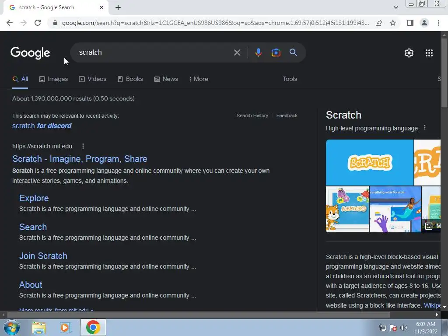View site information via lock icon
Image resolution: width=448 pixels, height=336 pixels.
[55, 23]
